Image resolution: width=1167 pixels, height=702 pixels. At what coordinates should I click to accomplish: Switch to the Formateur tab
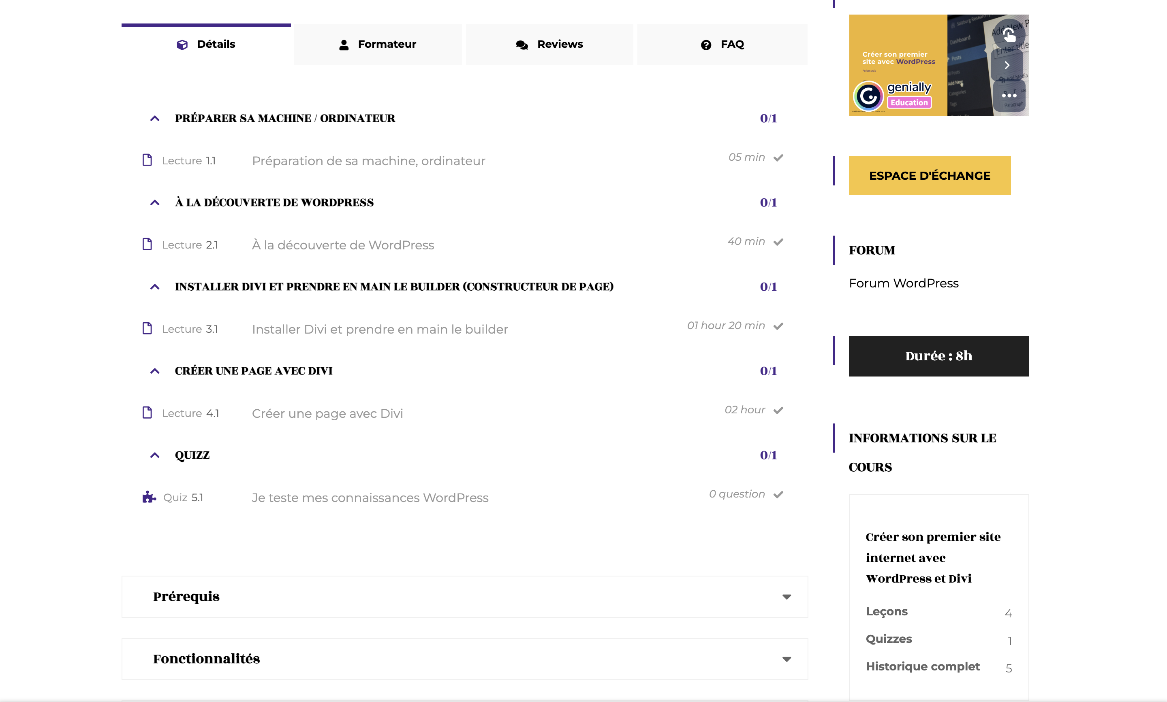(x=377, y=45)
